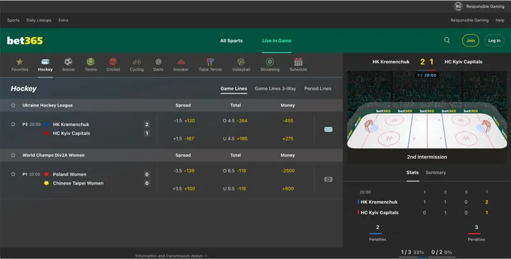Image resolution: width=511 pixels, height=259 pixels.
Task: Click HC Kyiv Capitals row in stats table
Action: (423, 213)
